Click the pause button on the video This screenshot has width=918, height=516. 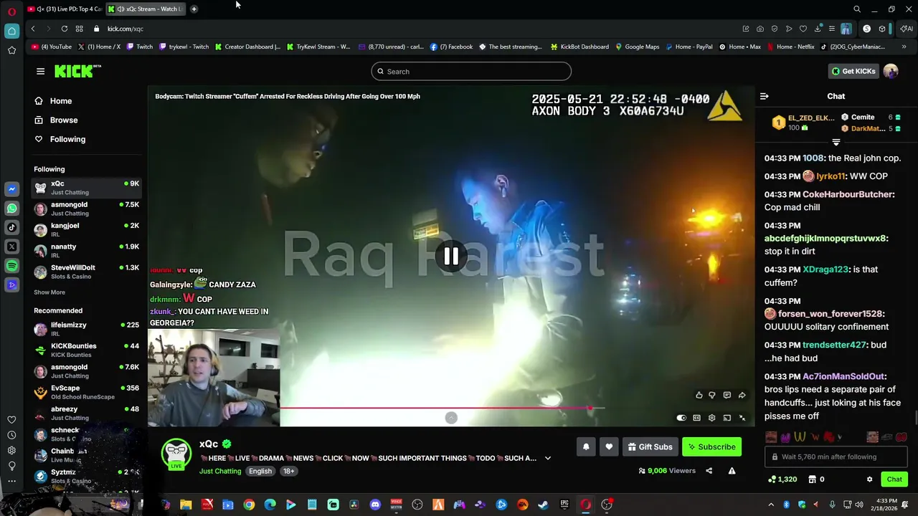pos(451,257)
